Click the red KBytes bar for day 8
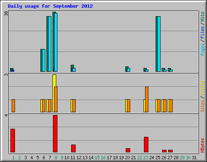The width and height of the screenshot is (207, 162). click(x=55, y=134)
